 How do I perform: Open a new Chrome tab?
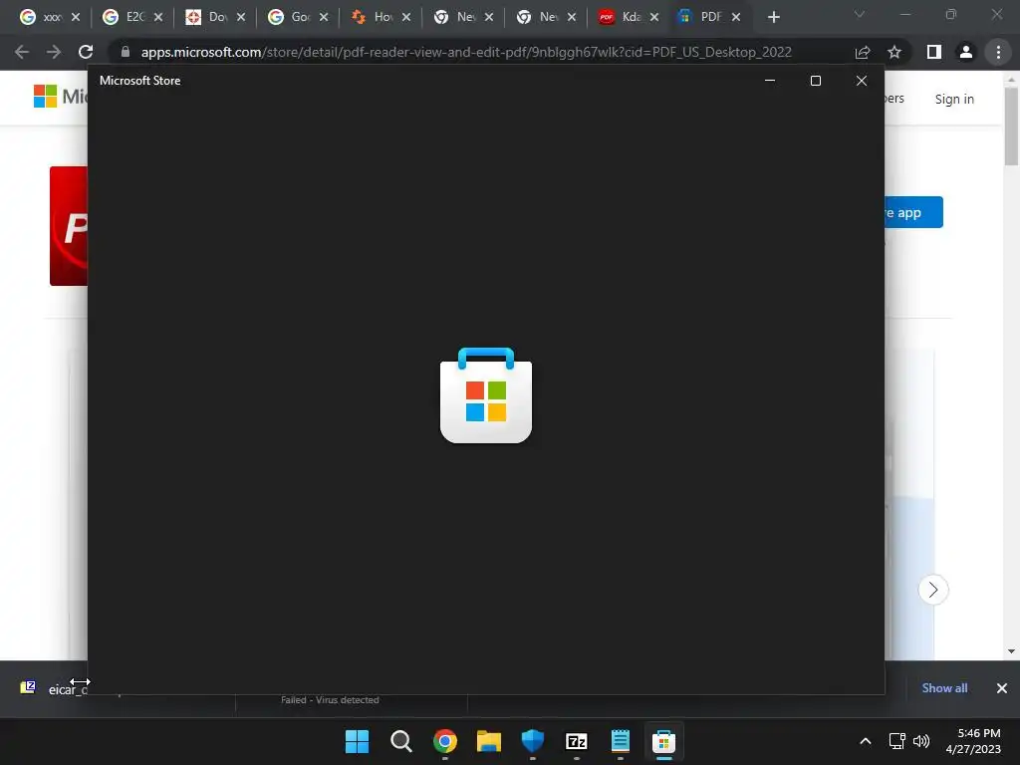[773, 18]
